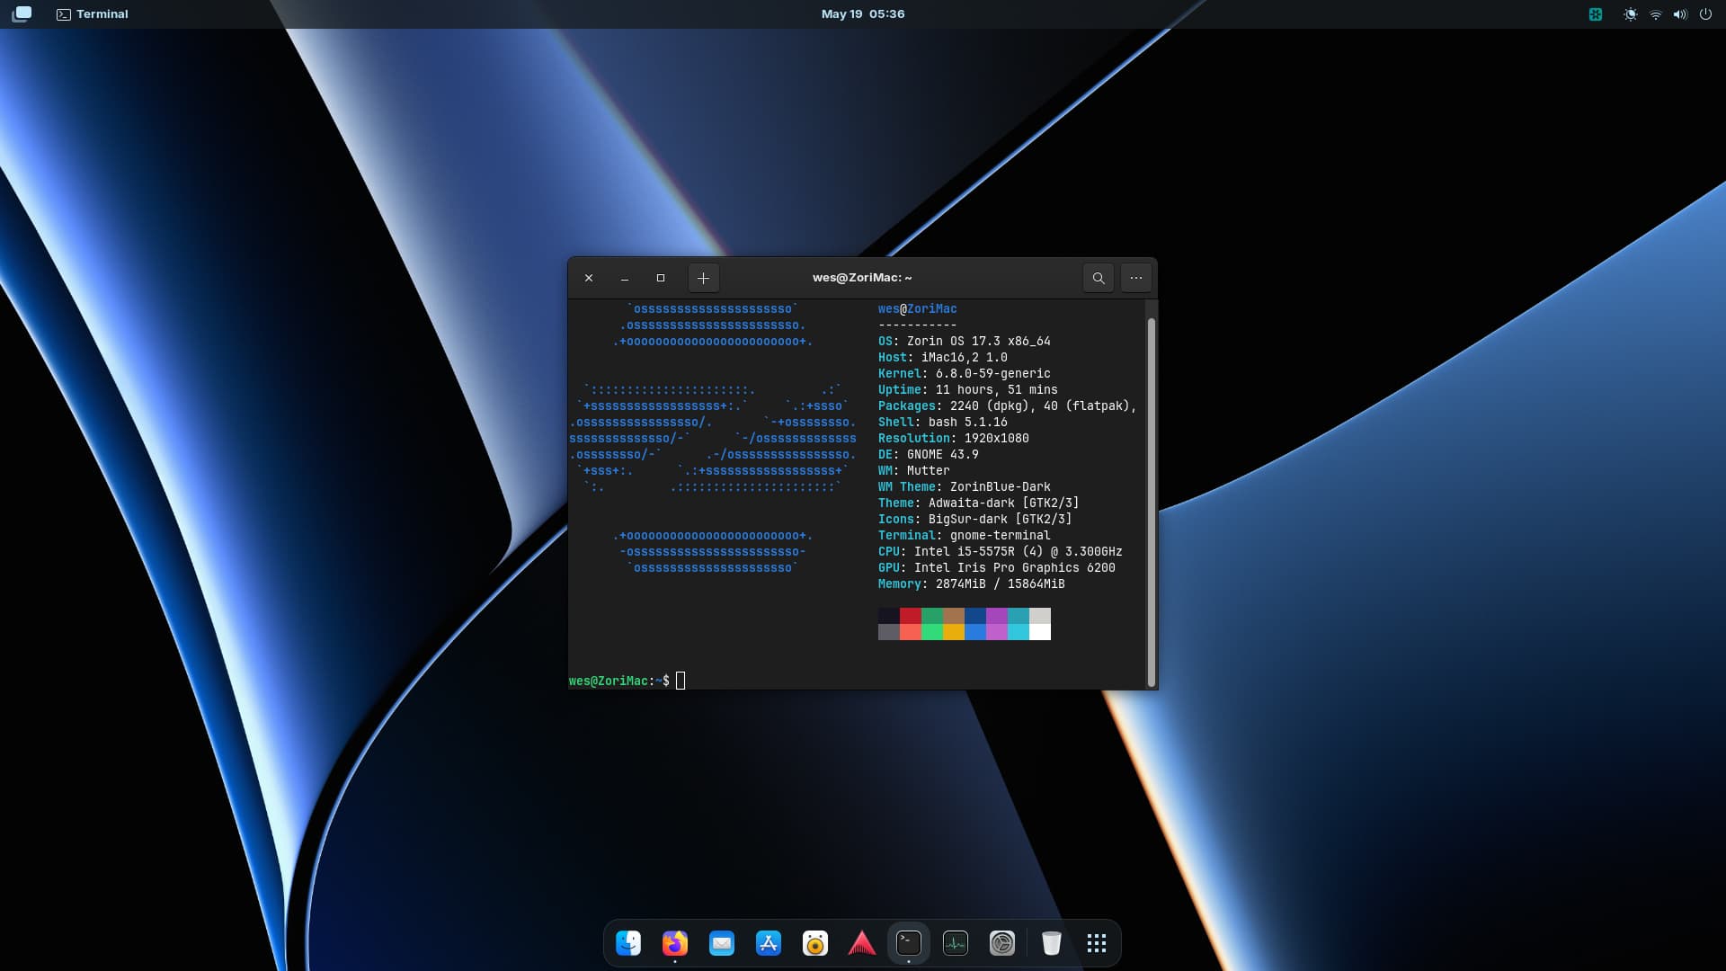
Task: Click the 'WM: Mutter' line
Action: [x=914, y=470]
